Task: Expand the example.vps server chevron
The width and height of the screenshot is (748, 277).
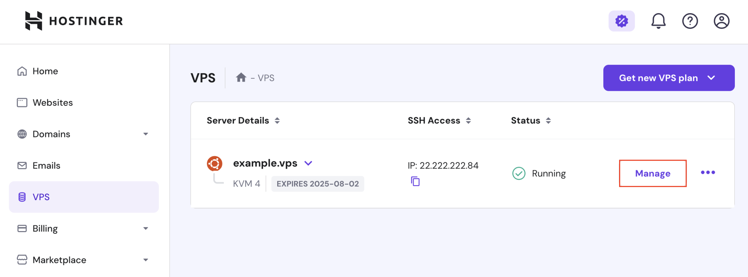Action: [308, 163]
